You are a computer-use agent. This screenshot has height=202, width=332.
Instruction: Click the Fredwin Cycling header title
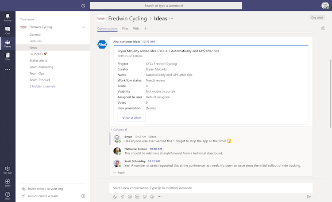pyautogui.click(x=127, y=19)
